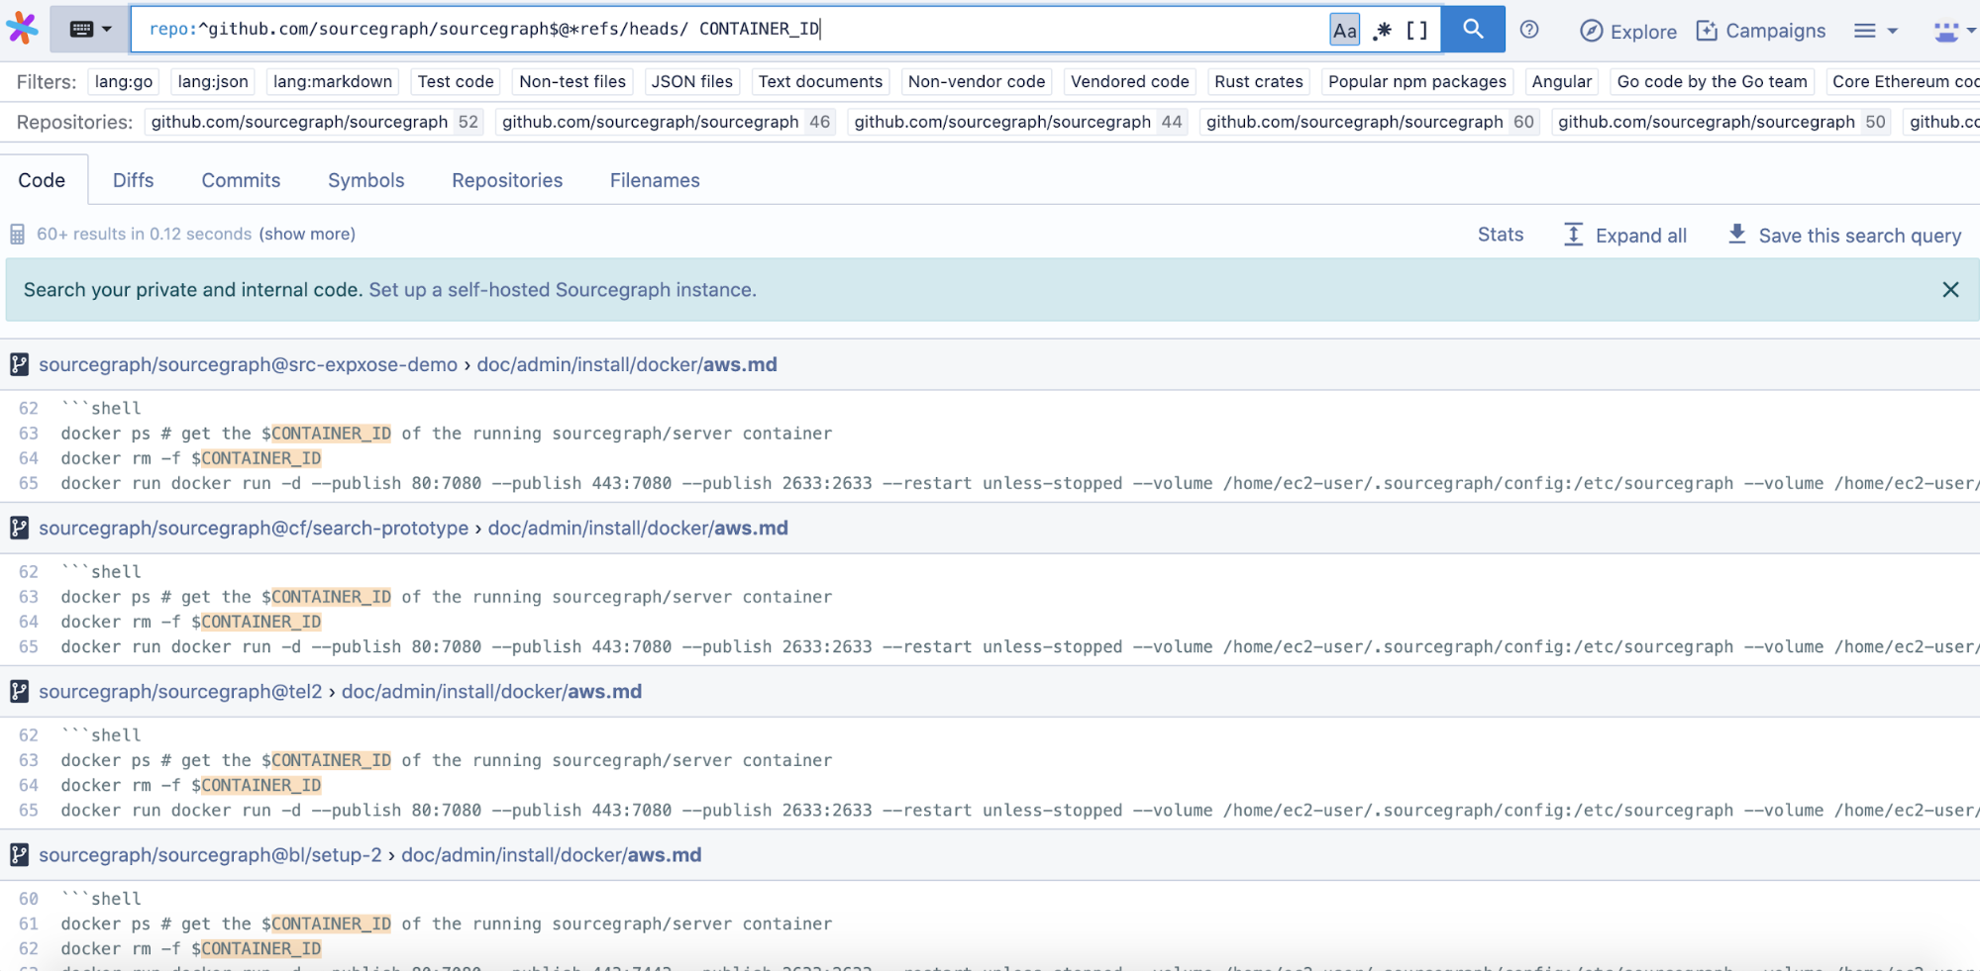Switch to the Diffs tab
This screenshot has height=972, width=1980.
pyautogui.click(x=134, y=180)
